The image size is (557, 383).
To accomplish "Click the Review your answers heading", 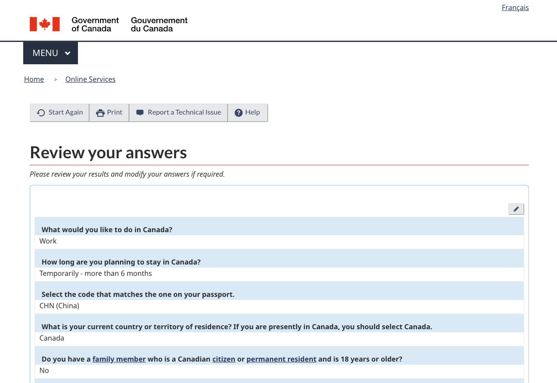I will [108, 152].
